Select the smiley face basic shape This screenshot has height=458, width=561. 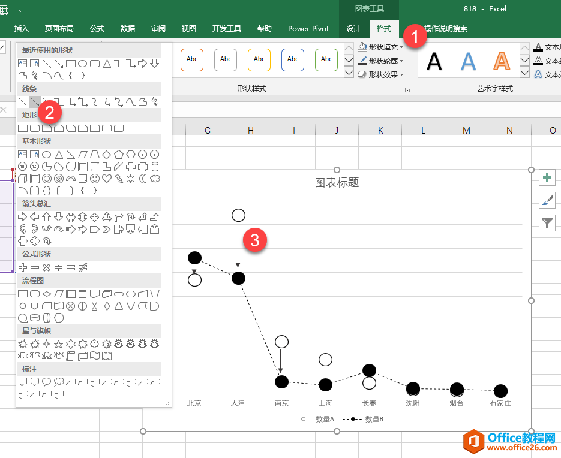(x=94, y=177)
